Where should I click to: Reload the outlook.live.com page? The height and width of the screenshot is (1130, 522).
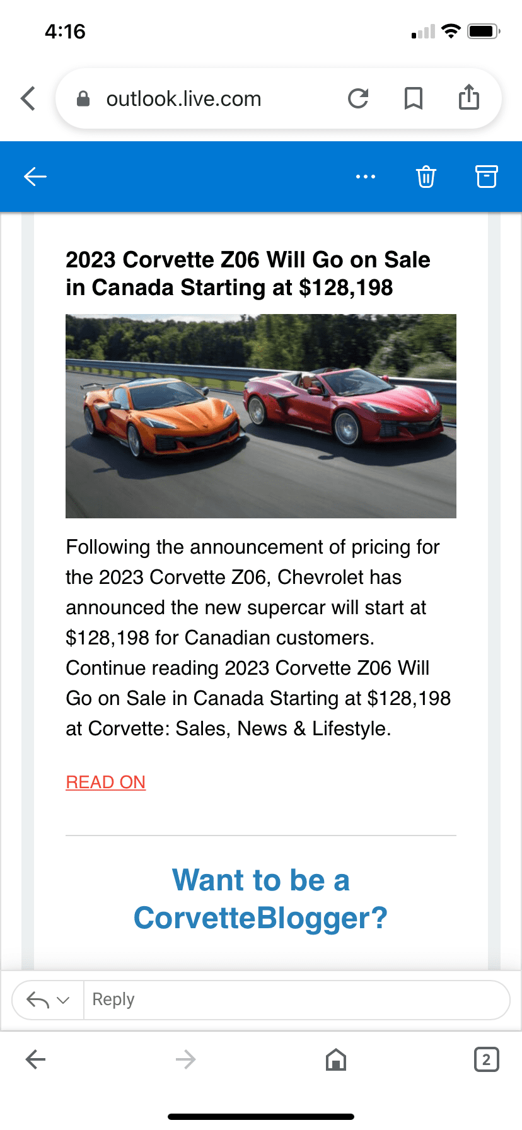(x=358, y=98)
